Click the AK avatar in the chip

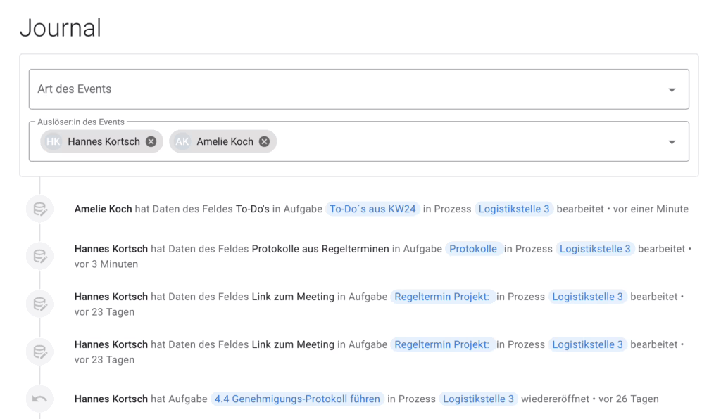coord(182,142)
